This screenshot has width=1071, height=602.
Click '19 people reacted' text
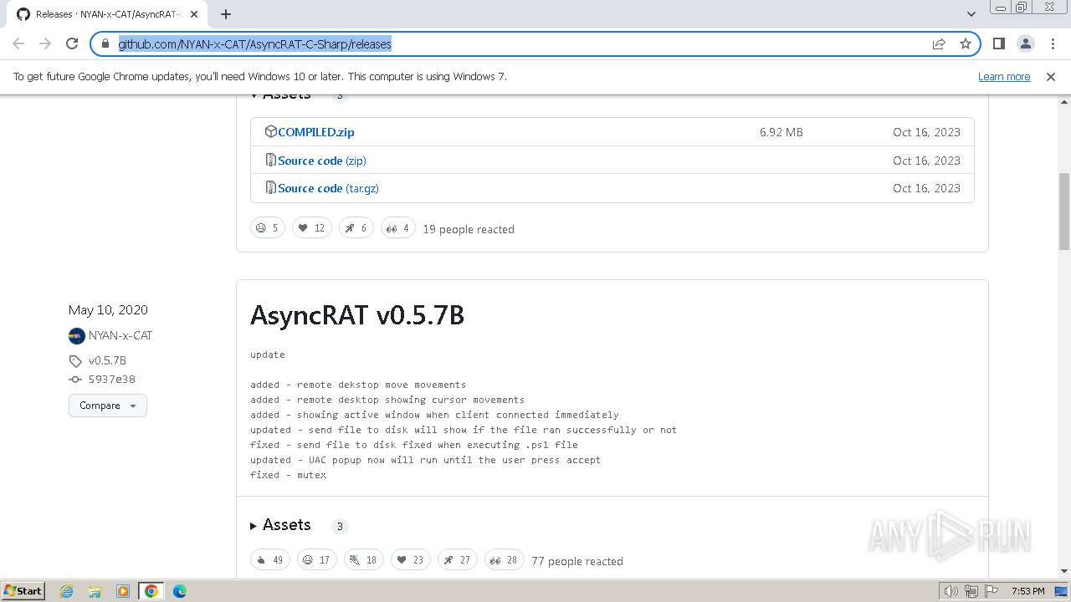pos(469,229)
